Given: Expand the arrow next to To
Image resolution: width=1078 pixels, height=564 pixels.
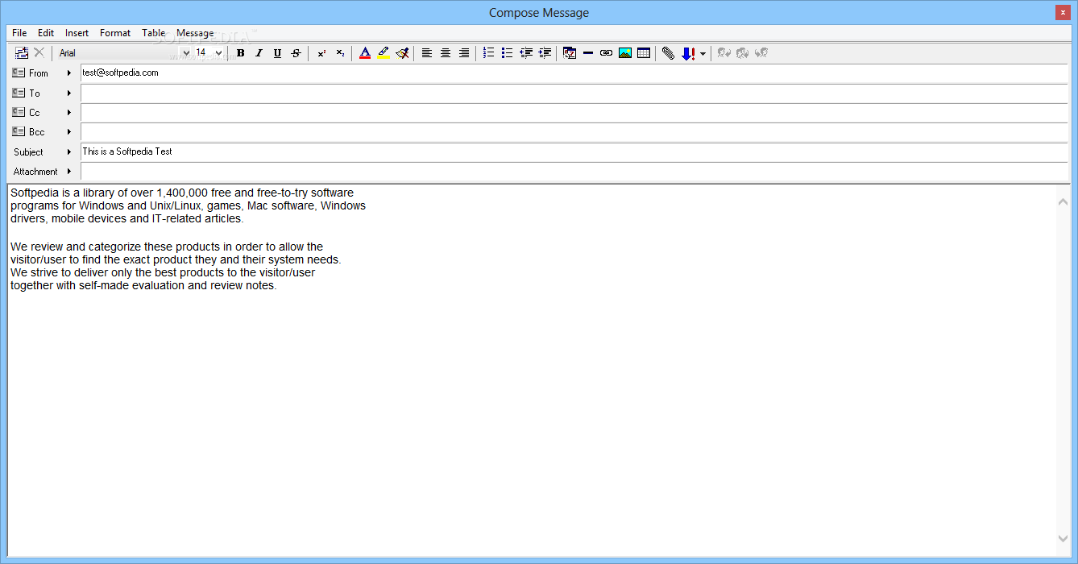Looking at the screenshot, I should pos(69,93).
